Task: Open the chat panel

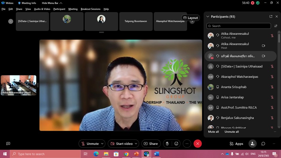Action: [263, 144]
